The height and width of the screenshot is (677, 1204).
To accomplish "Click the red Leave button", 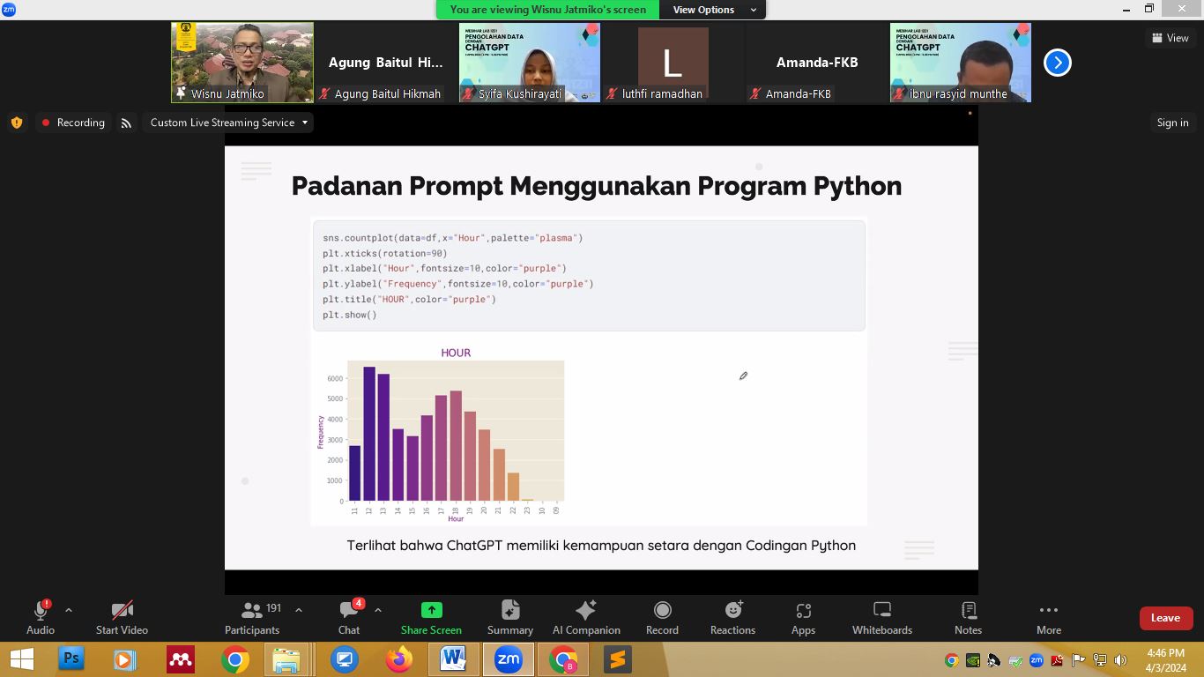I will [1165, 618].
